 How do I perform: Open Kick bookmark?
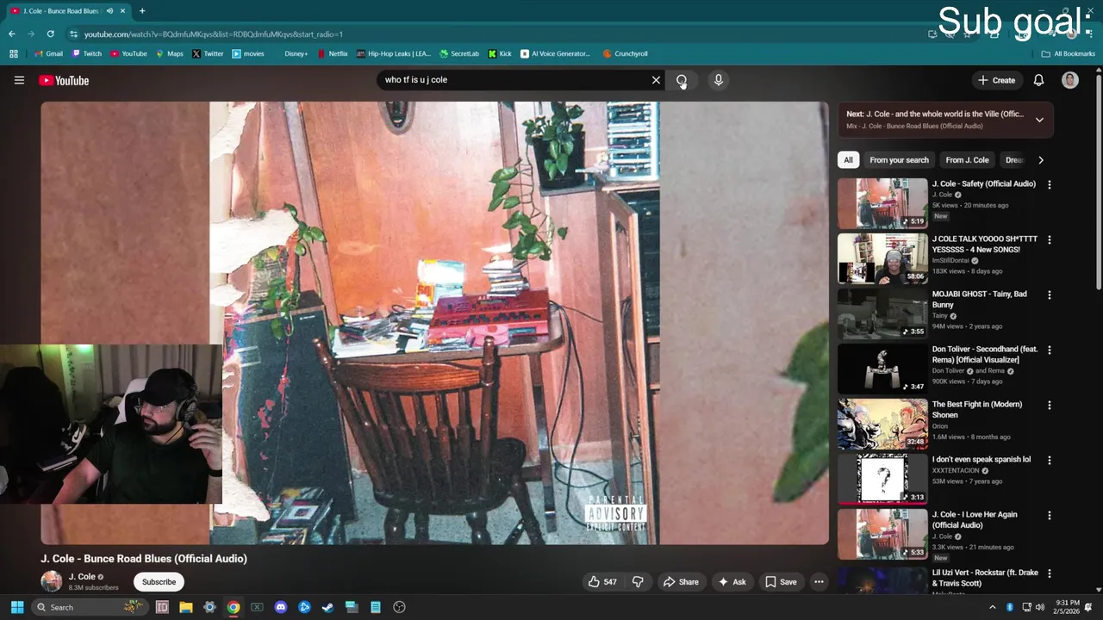[500, 53]
